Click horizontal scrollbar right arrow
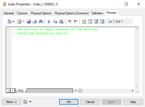 click(x=133, y=91)
